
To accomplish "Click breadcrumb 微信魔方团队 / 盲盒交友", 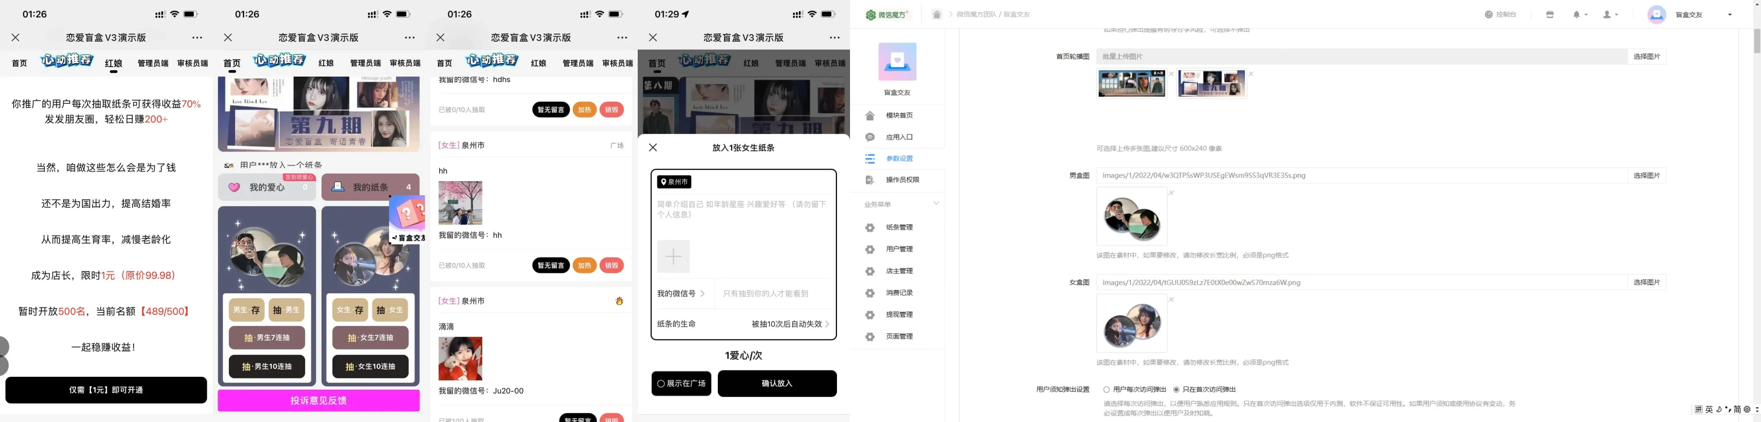I will (993, 14).
